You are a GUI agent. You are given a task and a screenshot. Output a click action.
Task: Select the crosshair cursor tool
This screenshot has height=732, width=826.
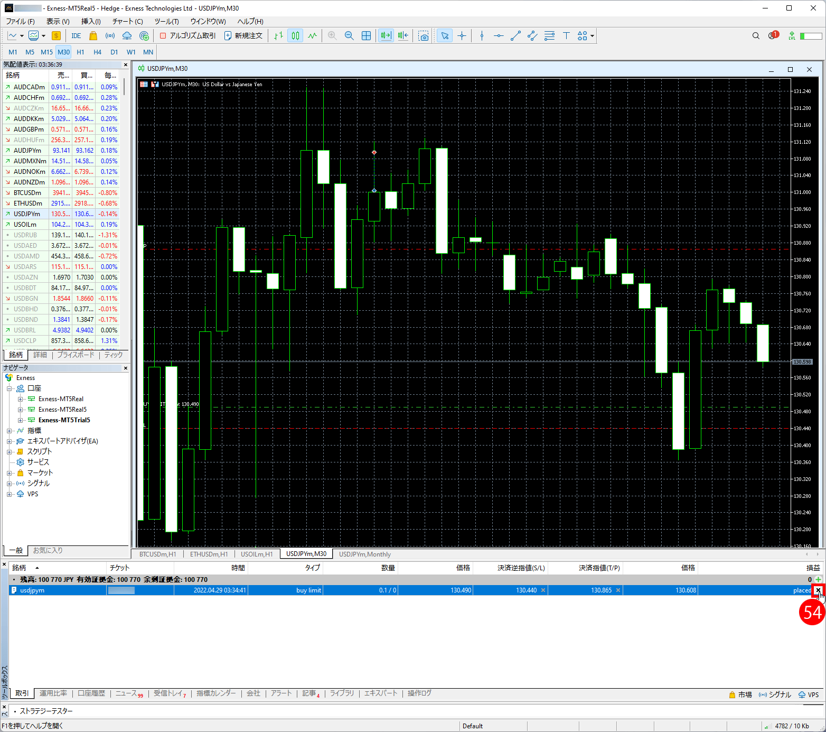pos(462,36)
